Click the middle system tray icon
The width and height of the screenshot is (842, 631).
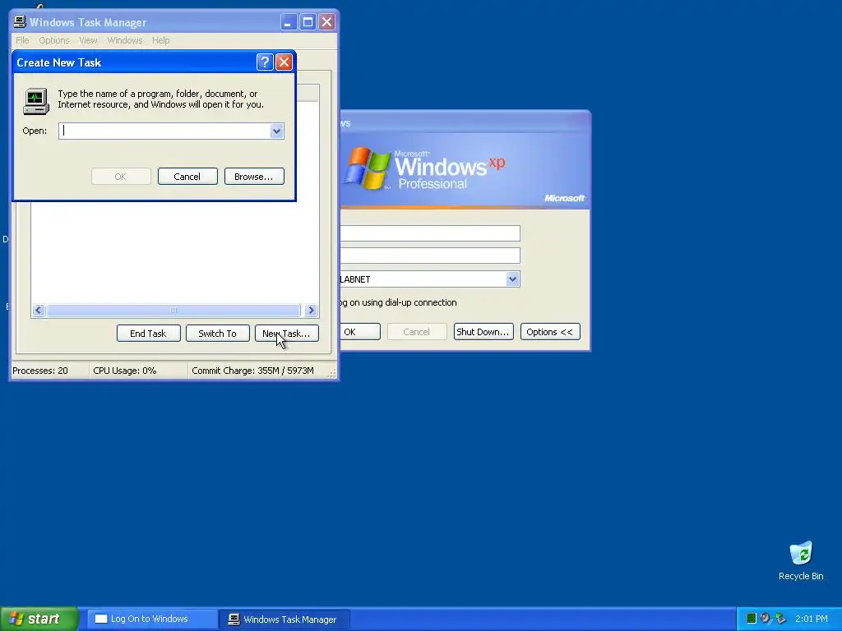pyautogui.click(x=766, y=619)
